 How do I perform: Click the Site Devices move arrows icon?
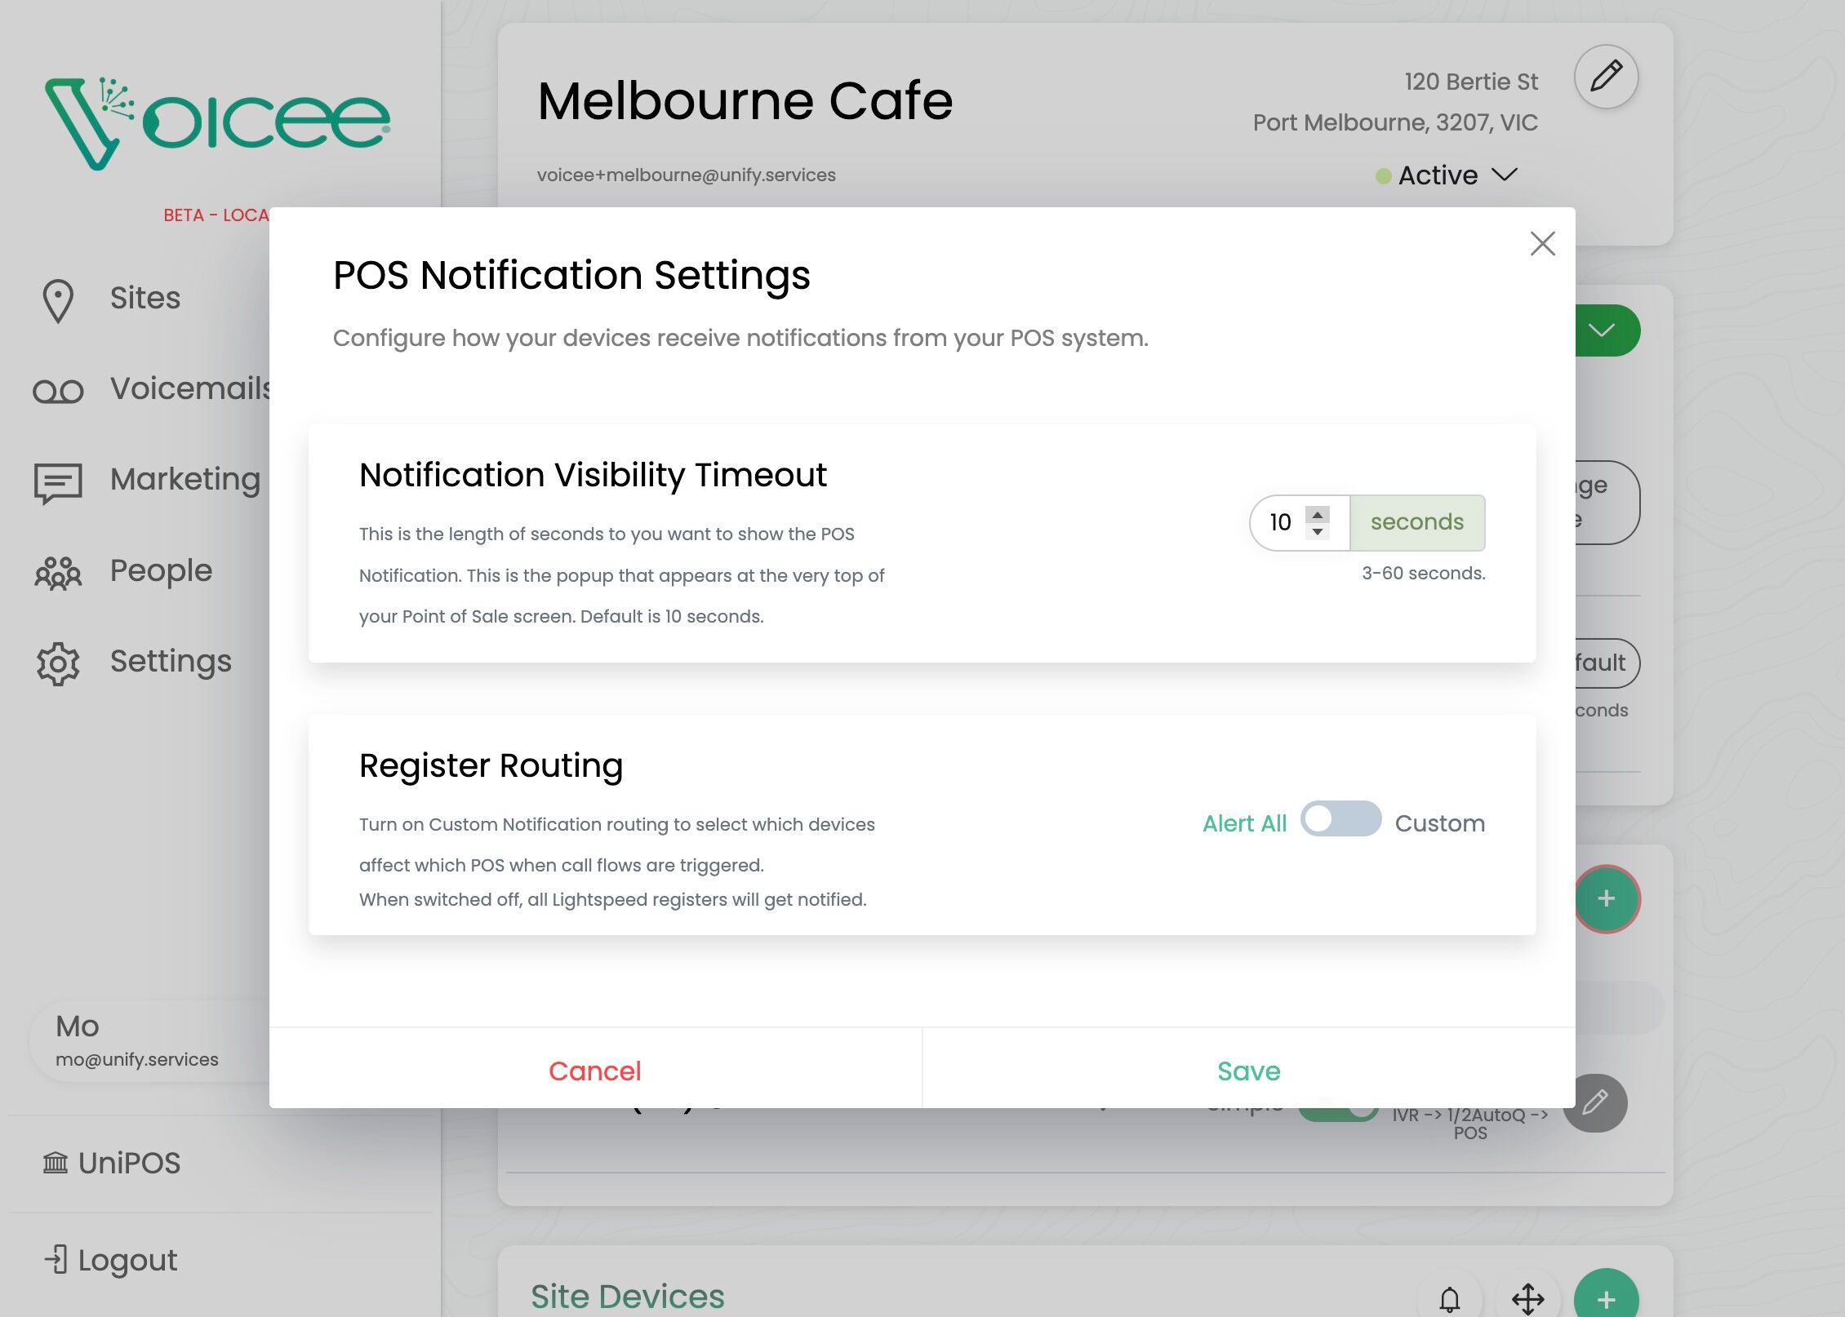point(1527,1298)
